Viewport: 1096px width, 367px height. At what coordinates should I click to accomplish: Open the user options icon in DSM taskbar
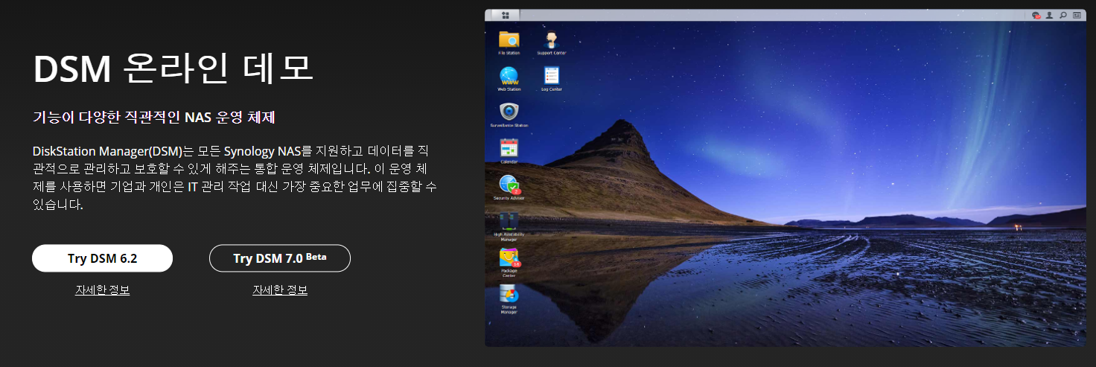1049,15
